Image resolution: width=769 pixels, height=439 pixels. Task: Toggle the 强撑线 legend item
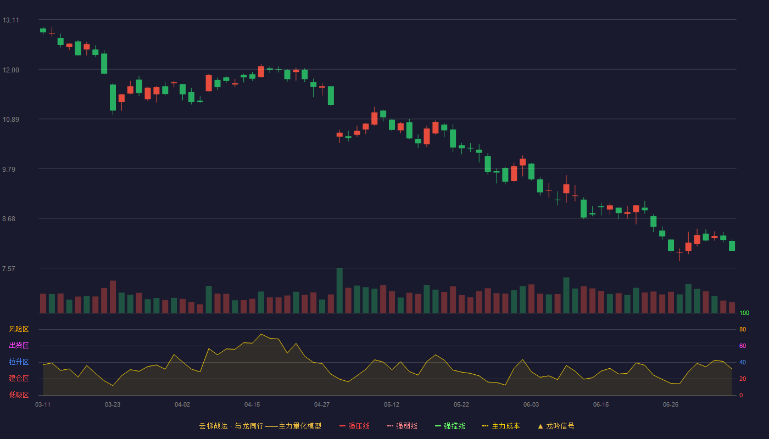(450, 426)
